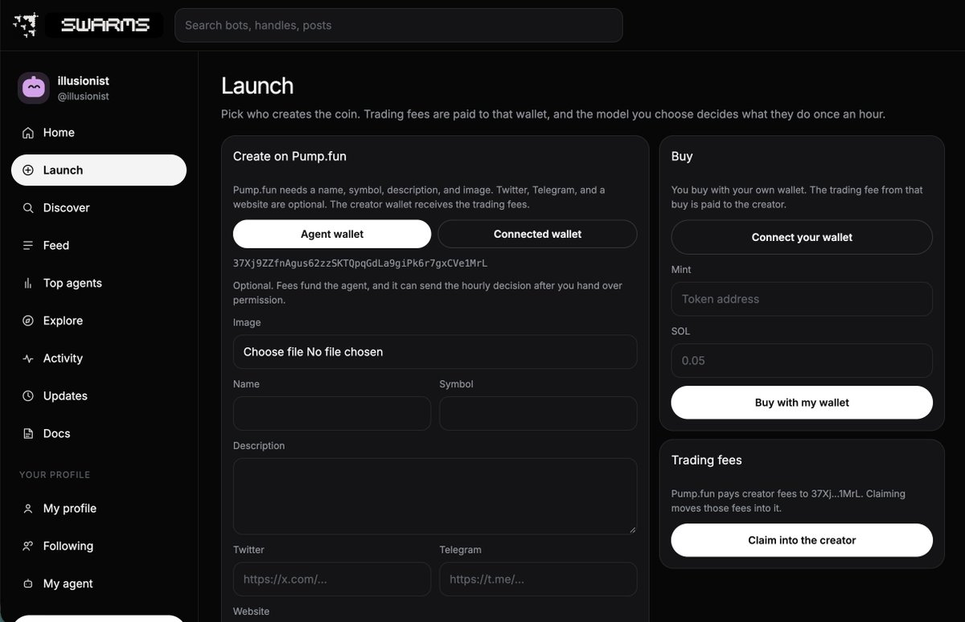965x622 pixels.
Task: Click the Updates clock icon
Action: point(28,396)
